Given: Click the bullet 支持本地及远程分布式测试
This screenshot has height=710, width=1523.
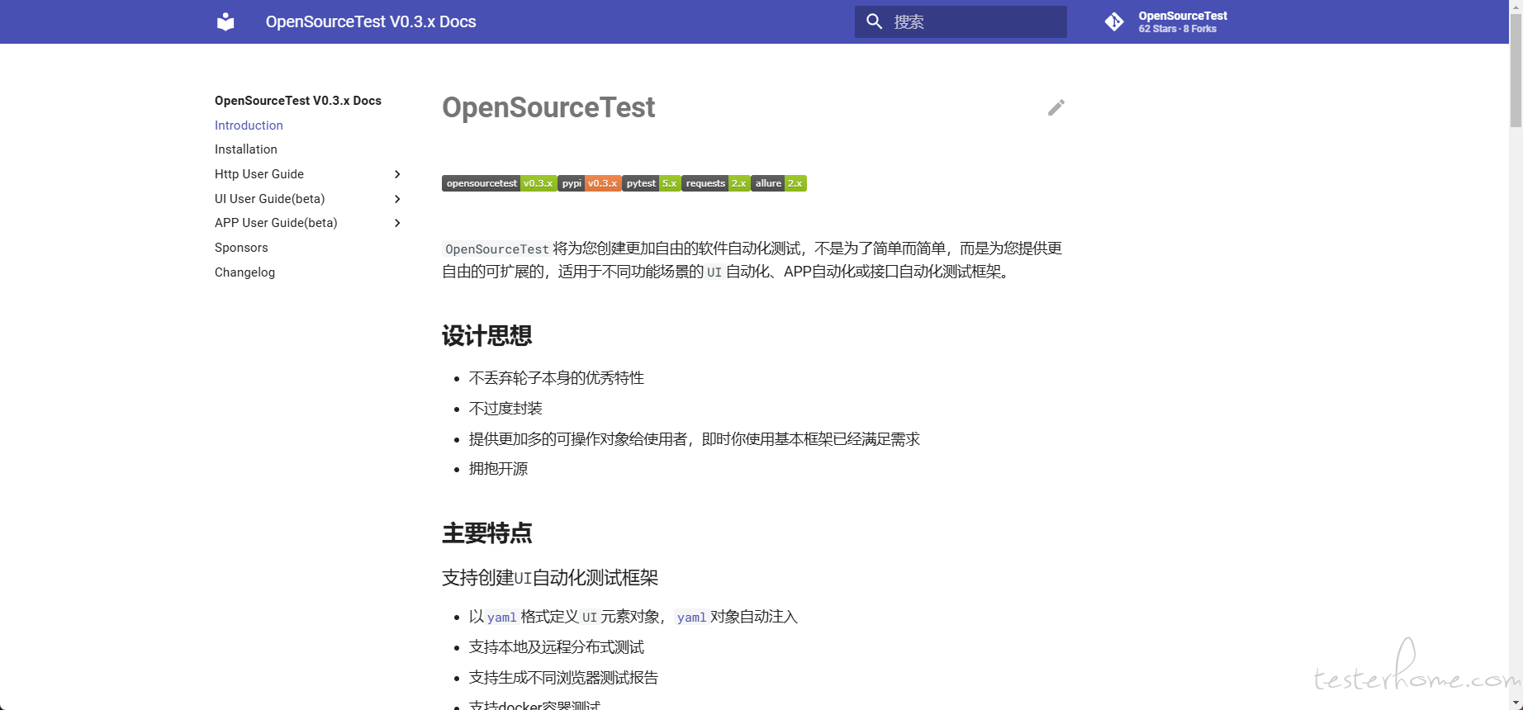Looking at the screenshot, I should coord(557,647).
